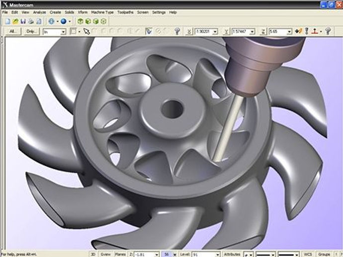The width and height of the screenshot is (343, 257).
Task: Click the fourth green view cube icon
Action: click(x=104, y=21)
